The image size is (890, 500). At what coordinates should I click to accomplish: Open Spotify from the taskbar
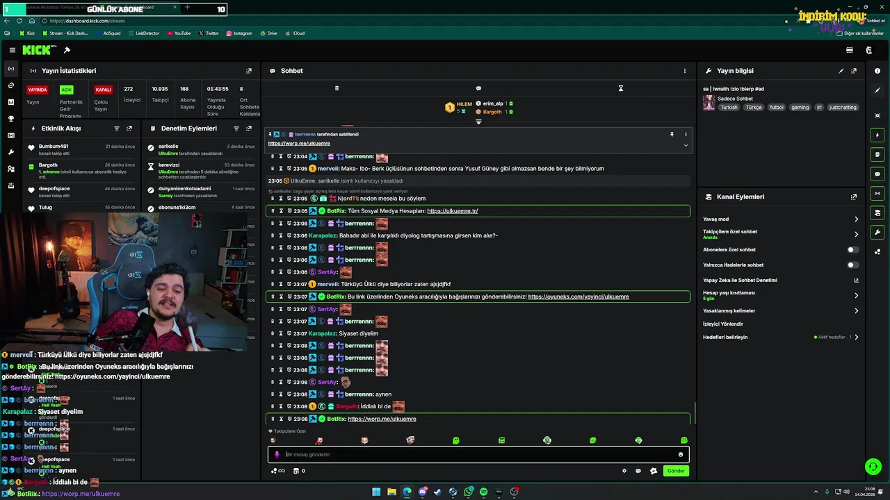483,492
